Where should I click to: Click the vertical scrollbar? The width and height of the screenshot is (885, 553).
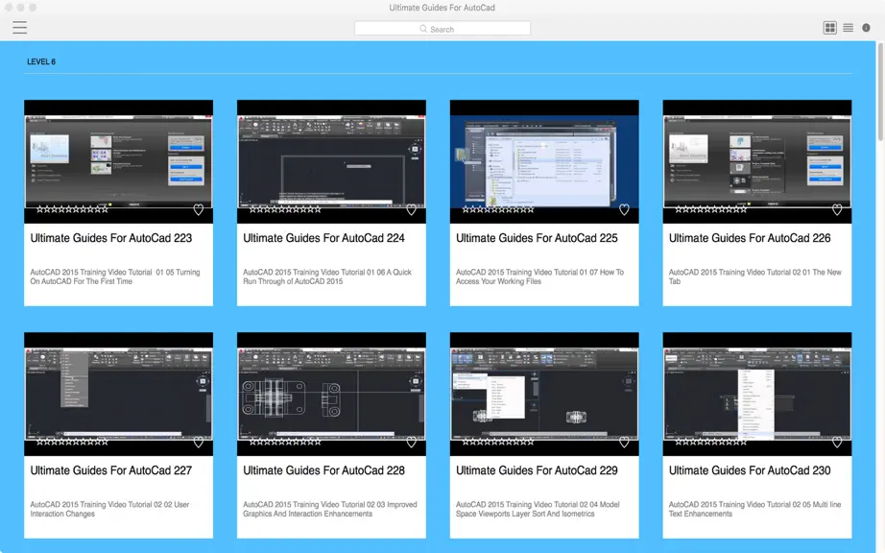point(880,93)
